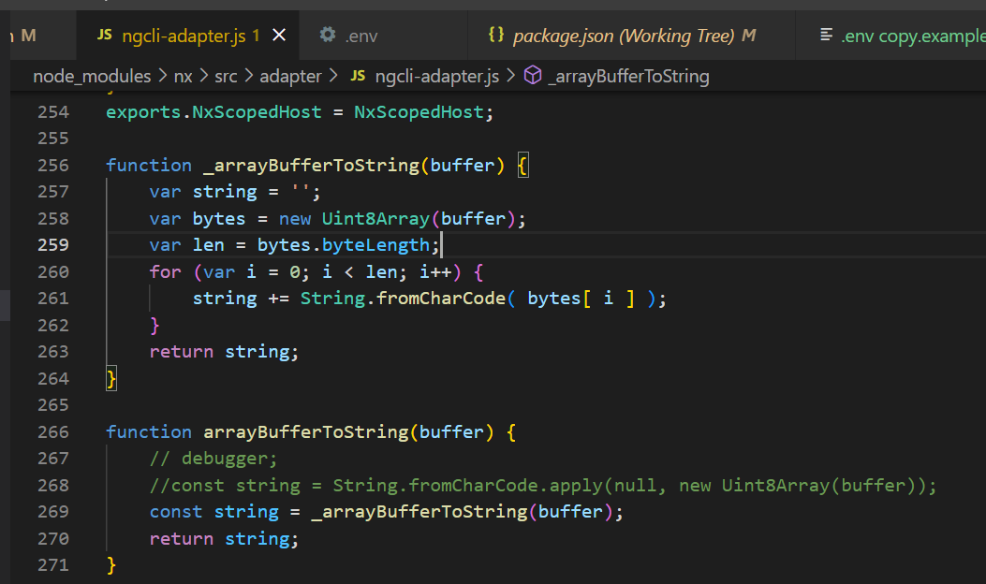Click the JS file icon in the breadcrumb bar
986x584 pixels.
[x=358, y=76]
